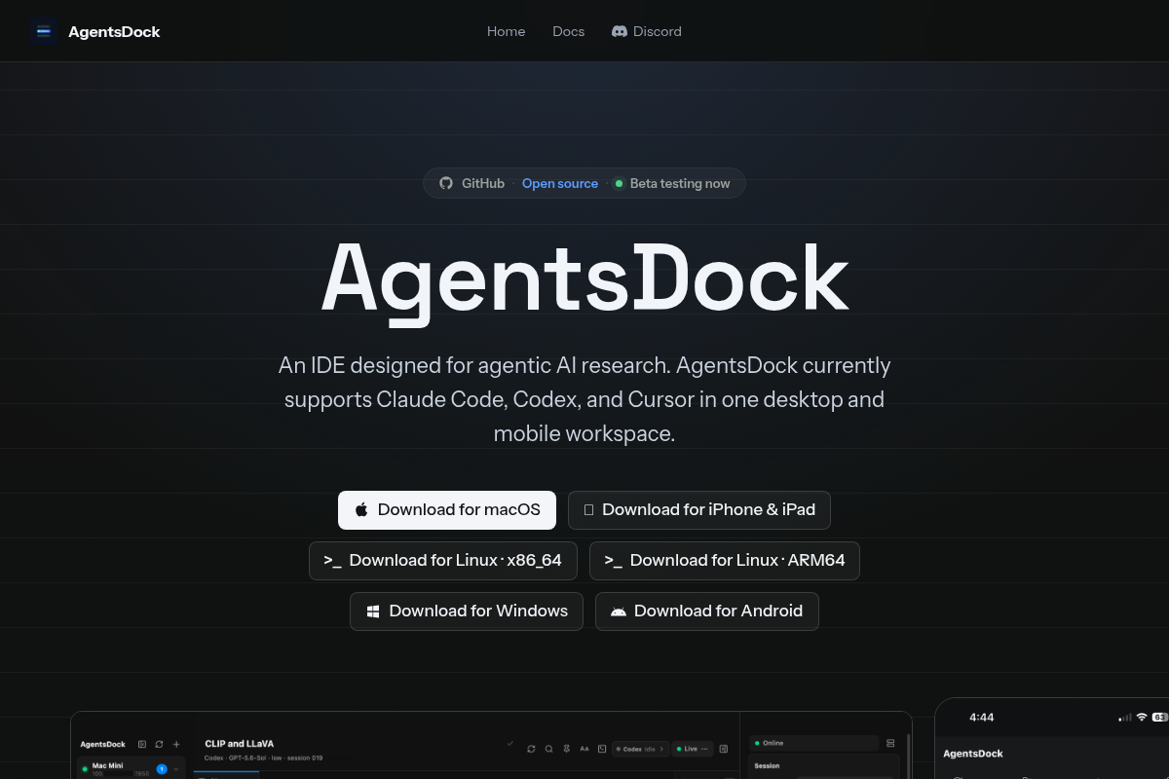The image size is (1169, 779).
Task: Open the Discord nav link
Action: click(647, 31)
